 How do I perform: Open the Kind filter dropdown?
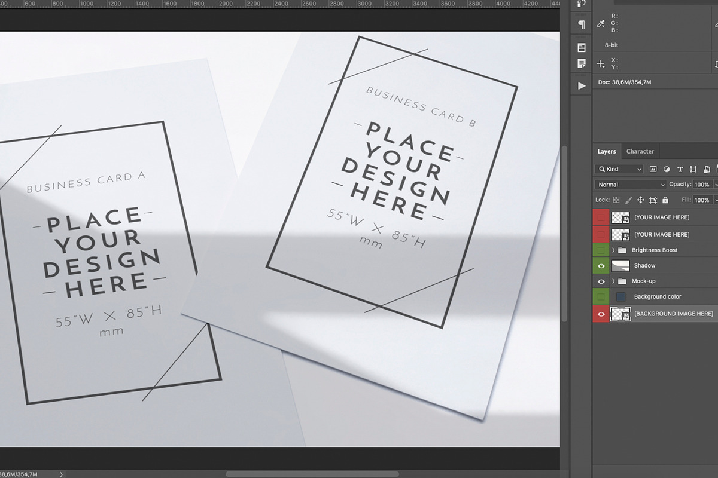pyautogui.click(x=619, y=169)
